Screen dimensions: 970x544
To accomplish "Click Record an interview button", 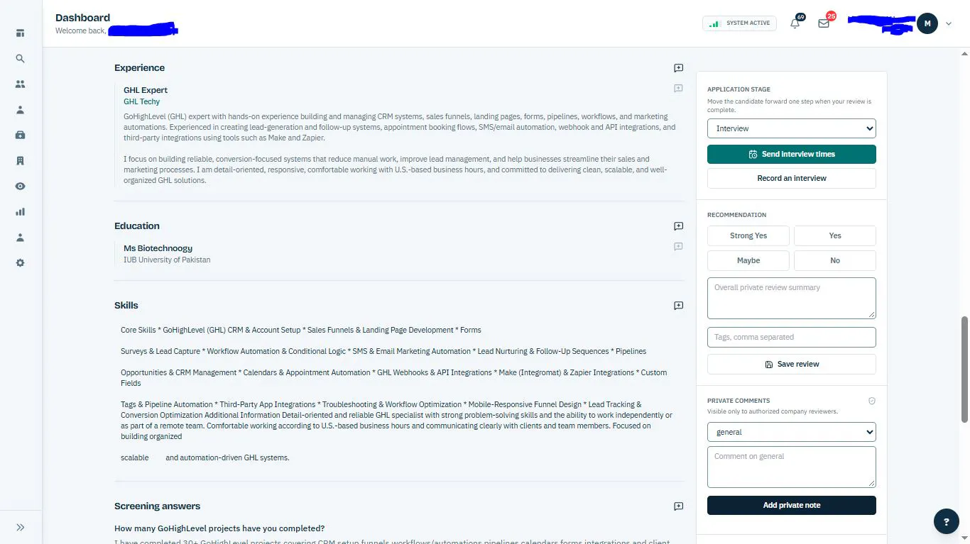I will coord(791,178).
